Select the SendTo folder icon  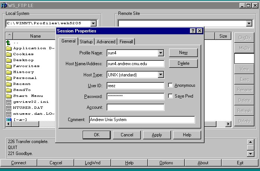(x=9, y=90)
